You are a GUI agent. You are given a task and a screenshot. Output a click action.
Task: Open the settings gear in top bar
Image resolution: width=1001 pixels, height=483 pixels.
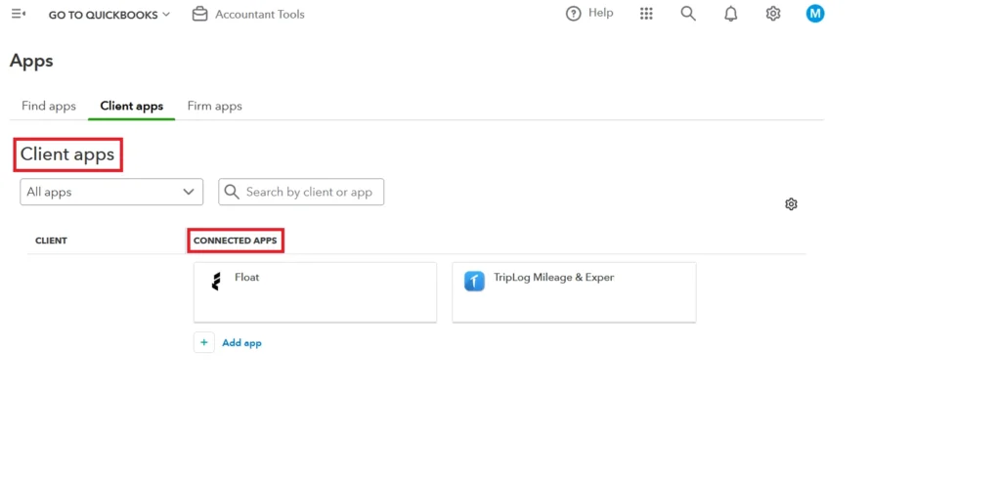tap(773, 14)
